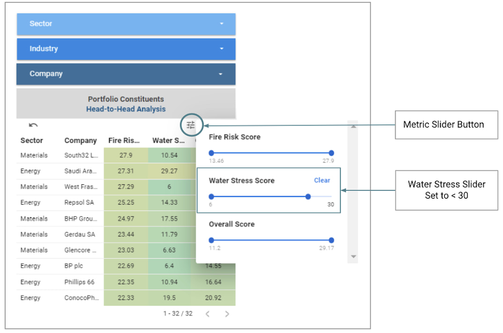This screenshot has height=333, width=503.
Task: Click the Fire Risk Score right slider handle
Action: tap(331, 153)
